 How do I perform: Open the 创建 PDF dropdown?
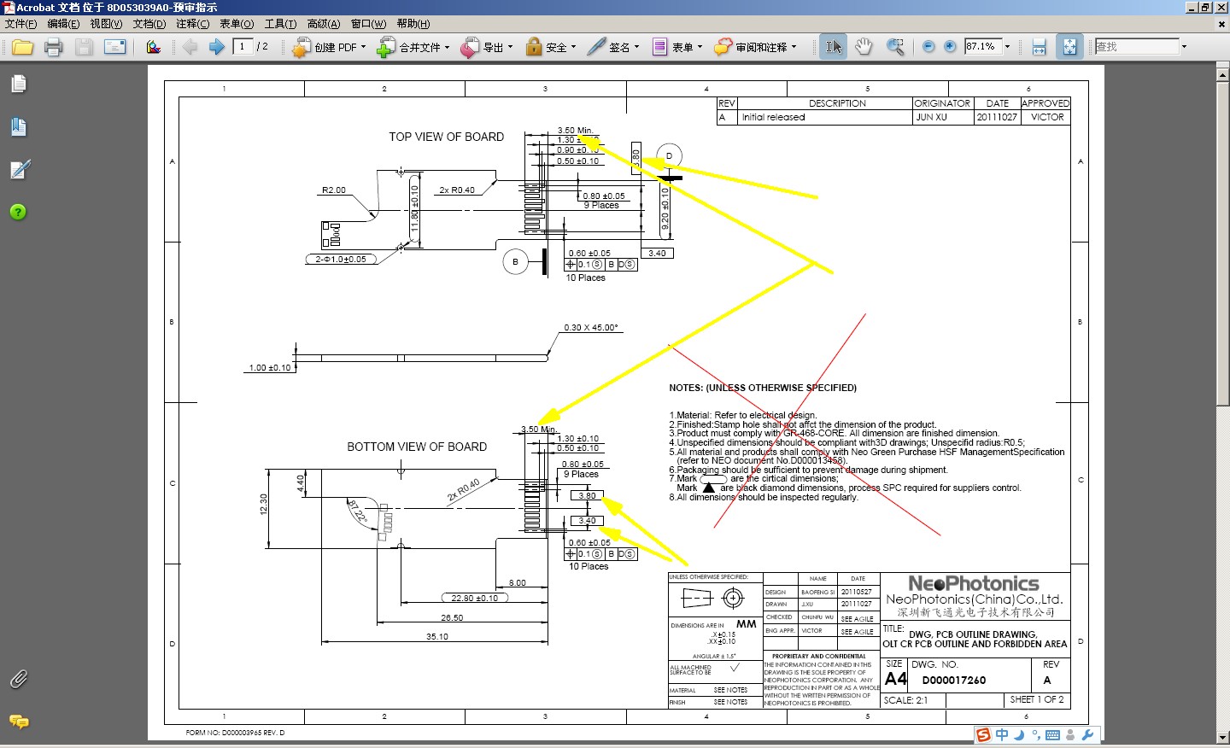coord(329,47)
